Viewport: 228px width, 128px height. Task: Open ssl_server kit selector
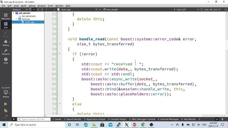(6, 92)
